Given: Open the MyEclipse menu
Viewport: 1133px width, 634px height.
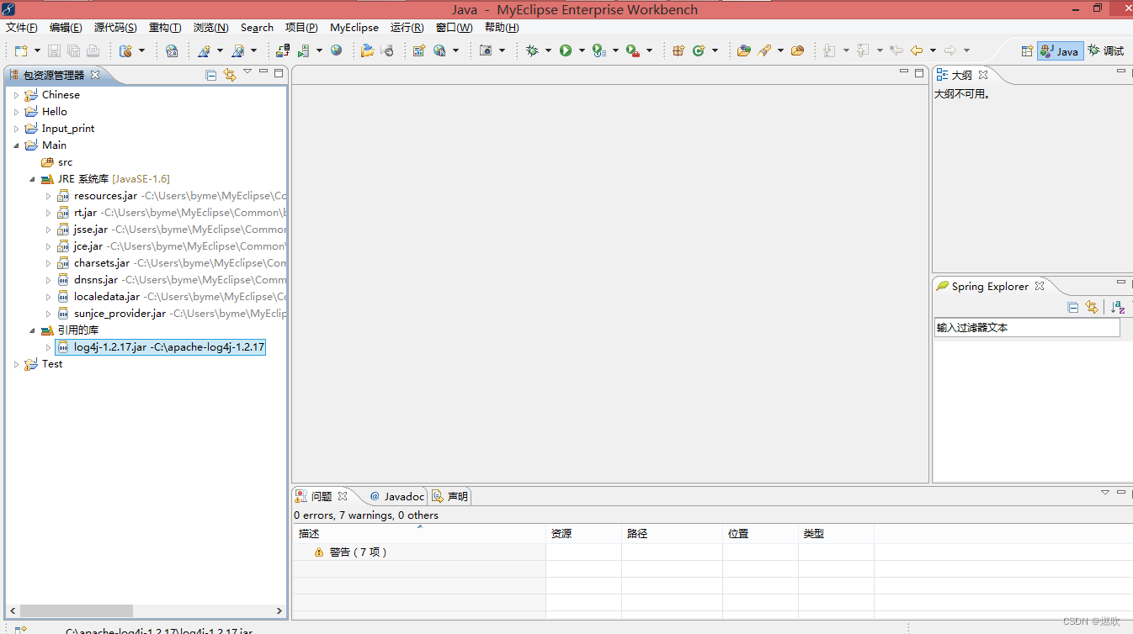Looking at the screenshot, I should click(354, 28).
